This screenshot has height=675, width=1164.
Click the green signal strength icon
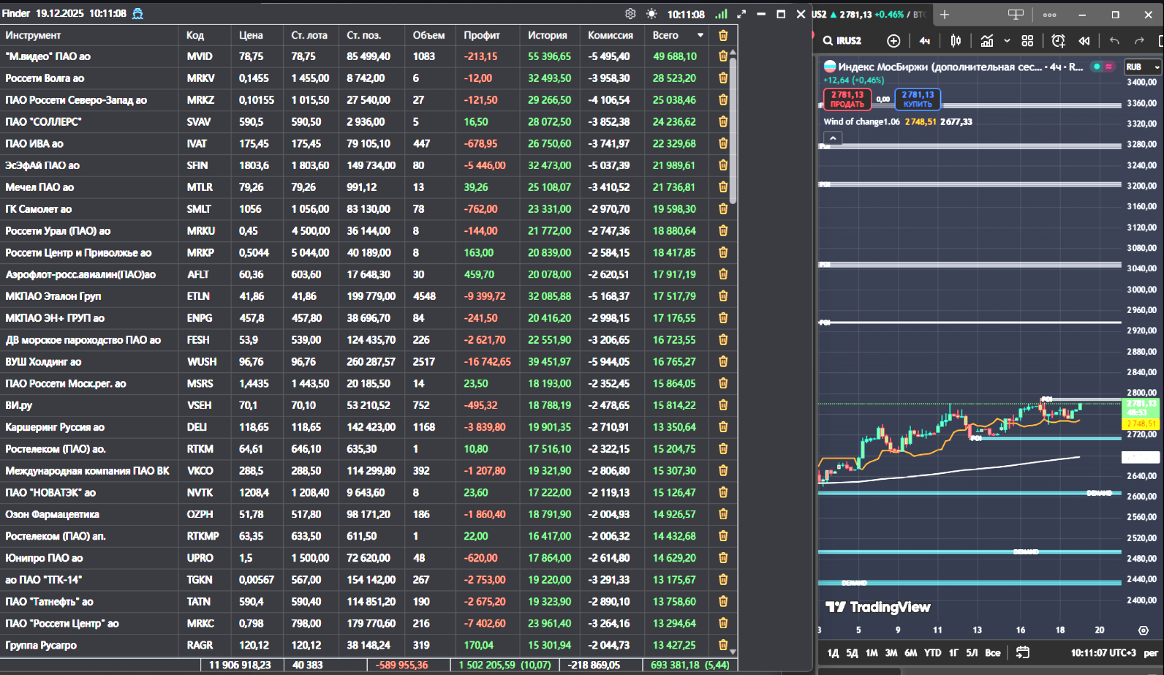click(x=722, y=14)
